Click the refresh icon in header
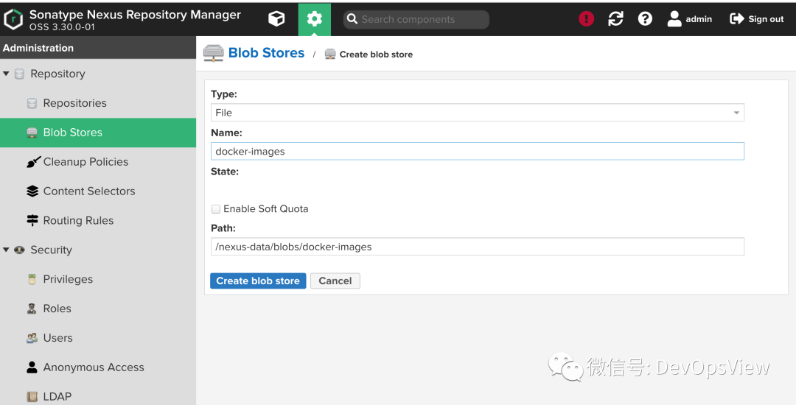 [615, 19]
